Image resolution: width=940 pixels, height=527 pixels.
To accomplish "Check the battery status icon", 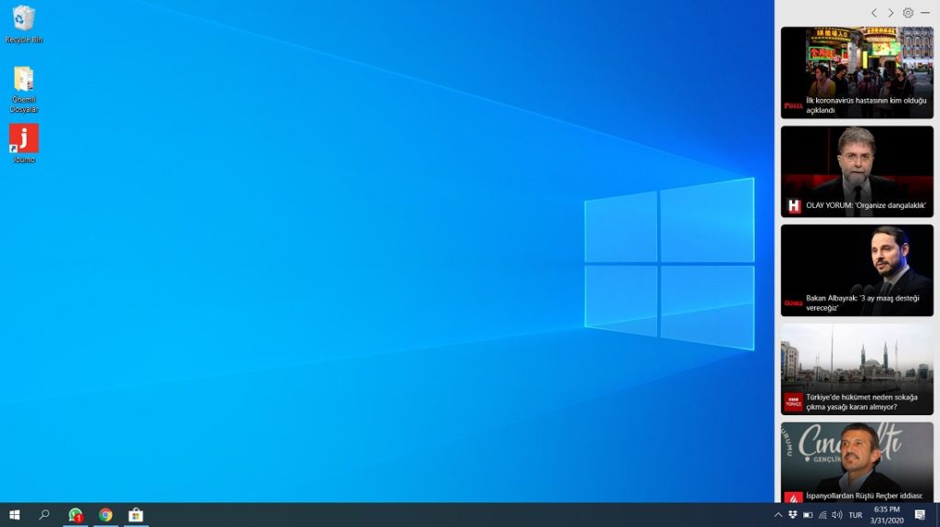I will pyautogui.click(x=808, y=515).
